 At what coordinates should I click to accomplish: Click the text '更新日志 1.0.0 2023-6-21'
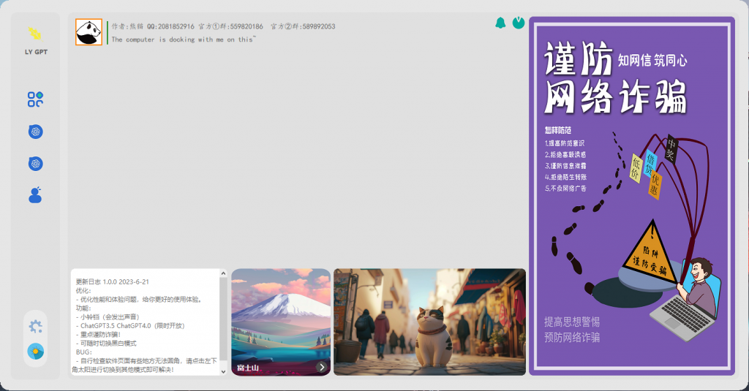point(112,281)
